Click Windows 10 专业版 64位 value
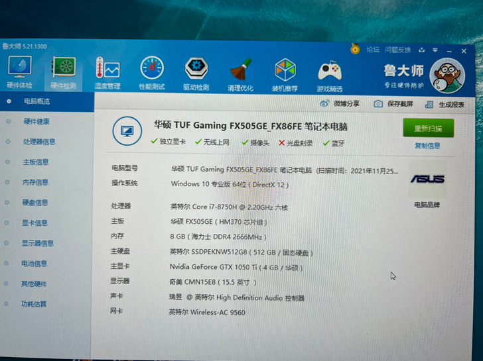 click(230, 185)
